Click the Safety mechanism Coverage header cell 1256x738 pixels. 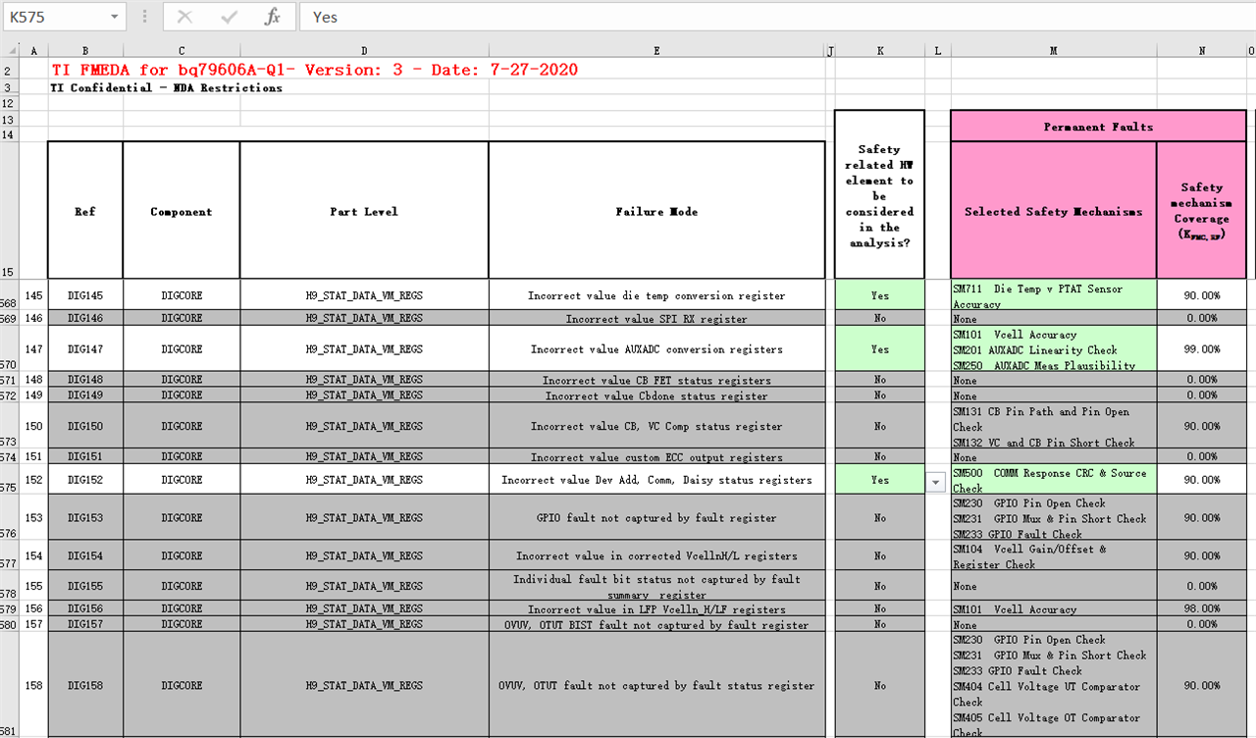click(x=1201, y=211)
